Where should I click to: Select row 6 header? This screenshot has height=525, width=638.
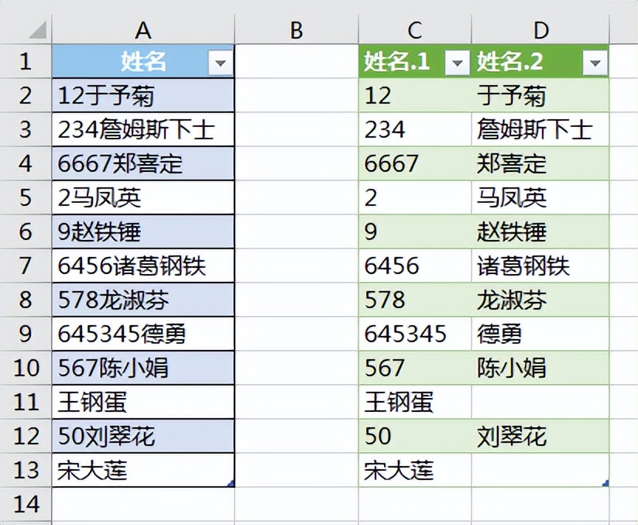(x=26, y=232)
